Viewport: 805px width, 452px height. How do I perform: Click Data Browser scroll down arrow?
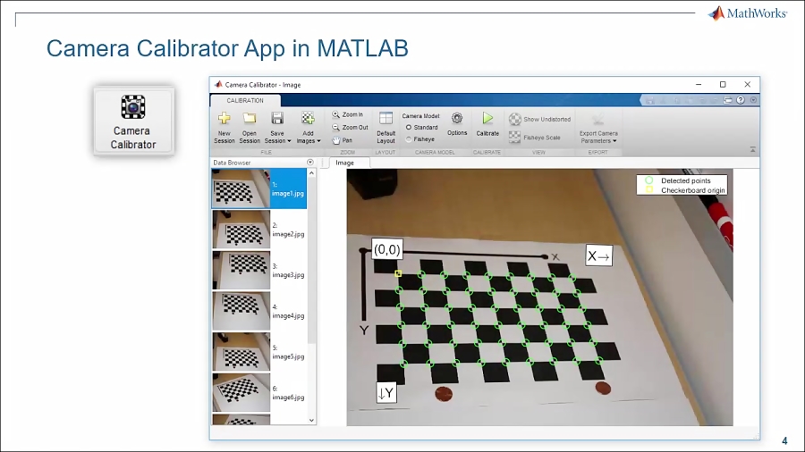[311, 420]
